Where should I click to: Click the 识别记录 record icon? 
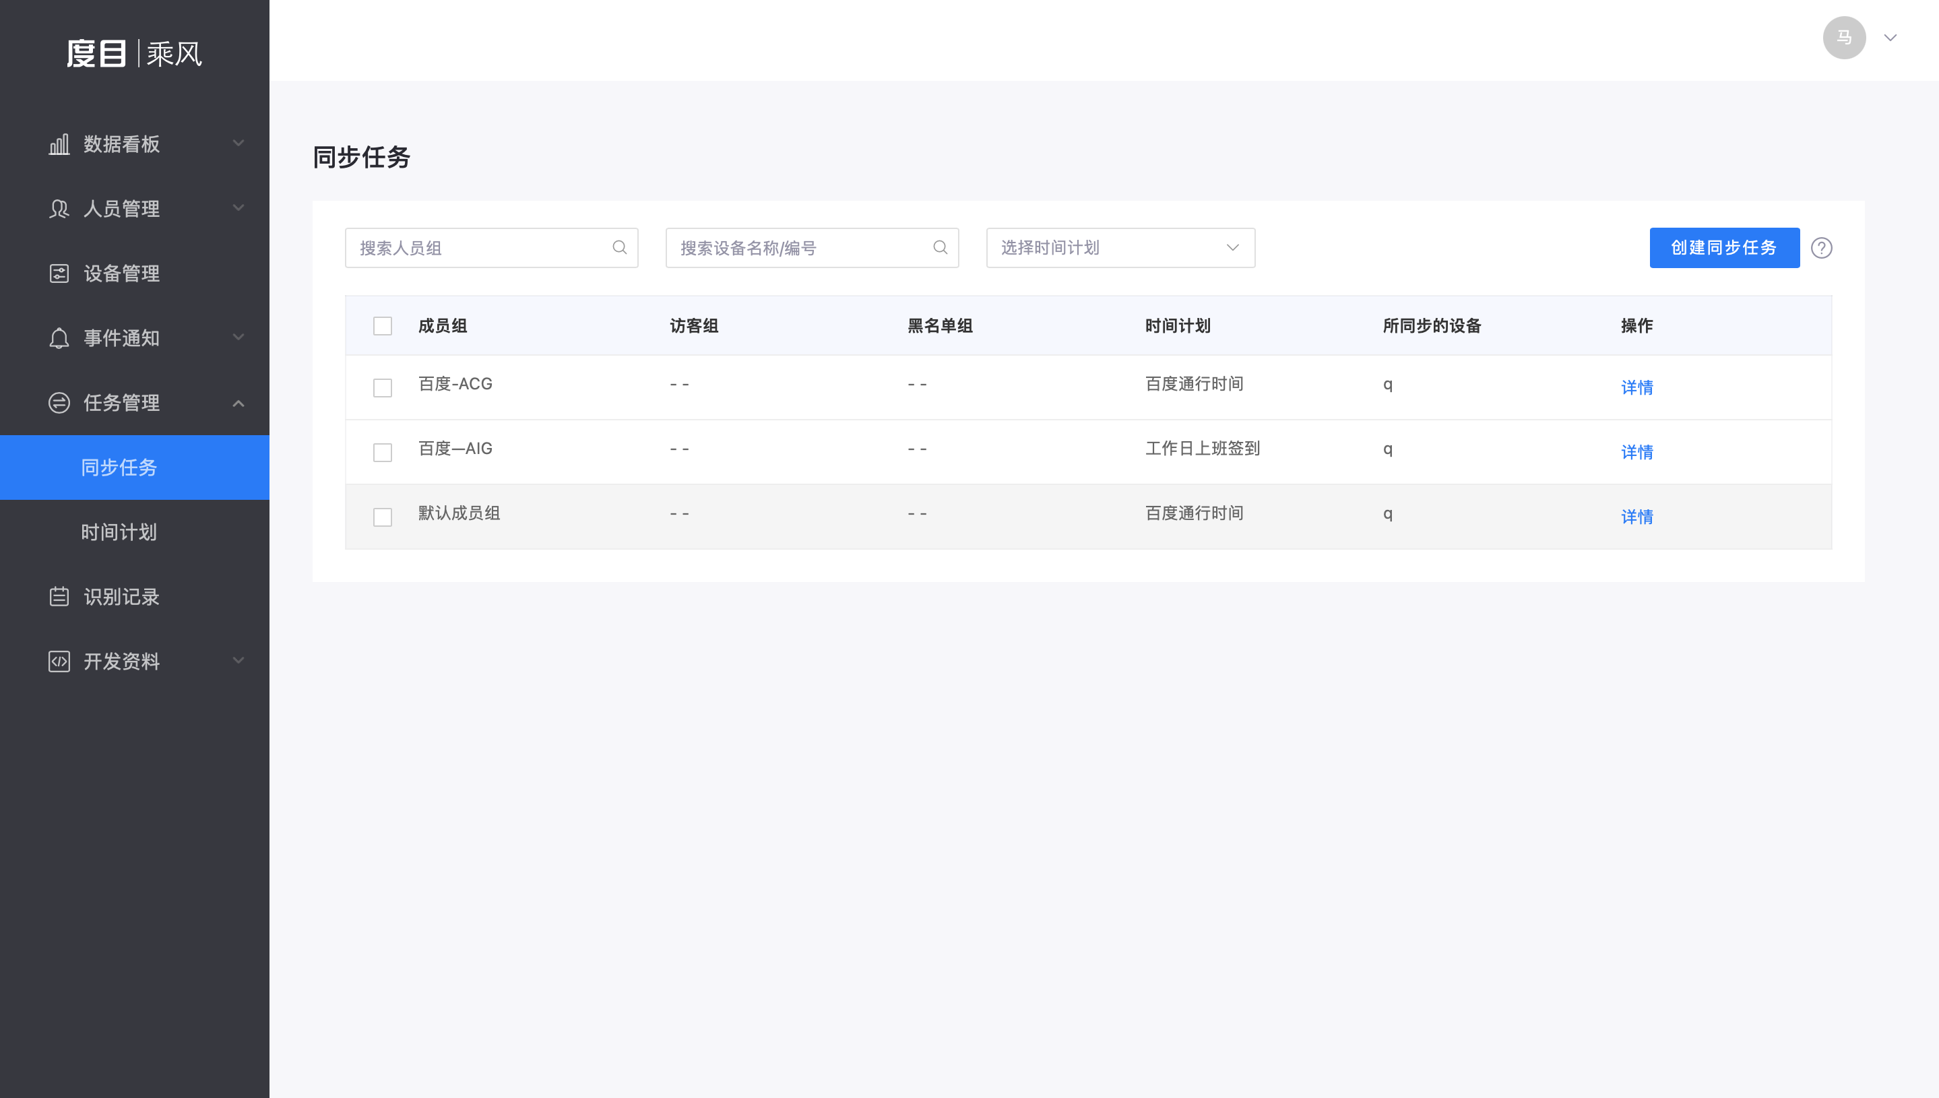(59, 597)
